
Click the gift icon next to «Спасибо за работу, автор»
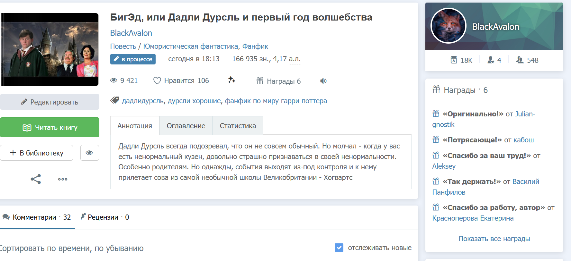click(436, 207)
